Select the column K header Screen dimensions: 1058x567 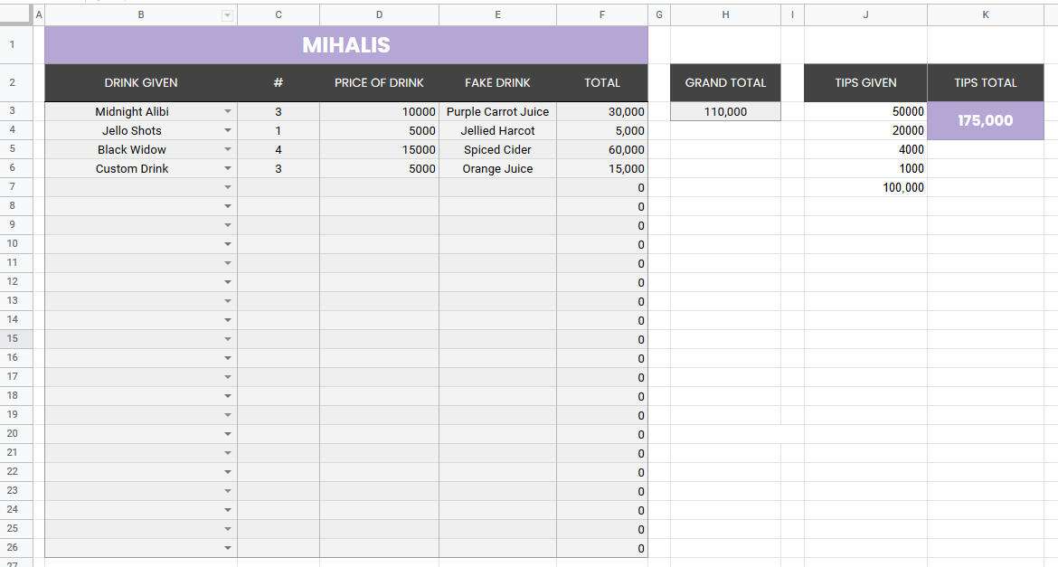[x=985, y=14]
